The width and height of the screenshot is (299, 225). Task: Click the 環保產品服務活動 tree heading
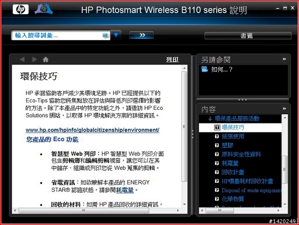pos(237,119)
